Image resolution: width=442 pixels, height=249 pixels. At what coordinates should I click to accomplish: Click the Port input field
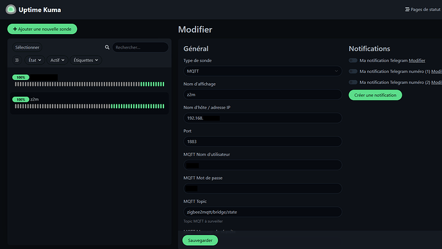(263, 141)
